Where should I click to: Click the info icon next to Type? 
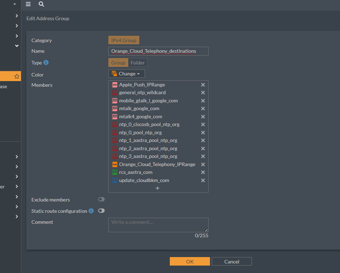[x=46, y=62]
